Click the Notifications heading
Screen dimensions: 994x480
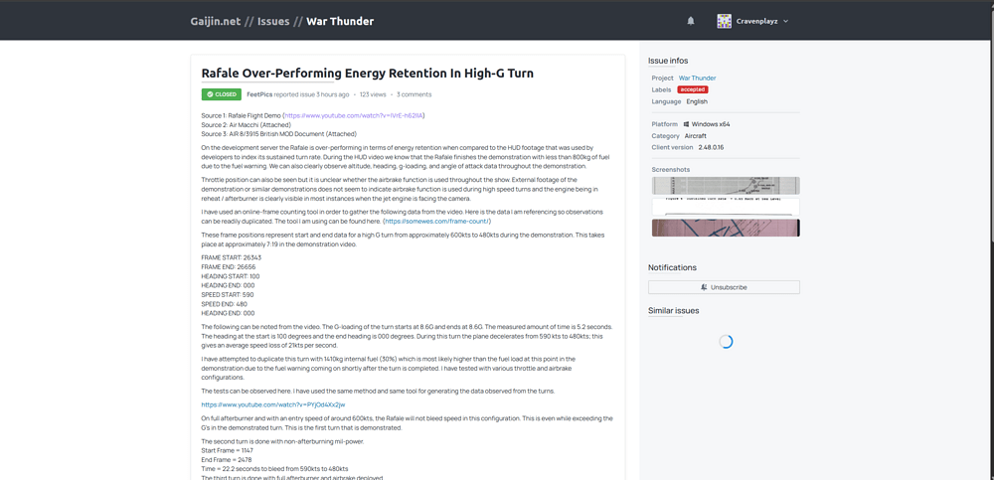673,267
